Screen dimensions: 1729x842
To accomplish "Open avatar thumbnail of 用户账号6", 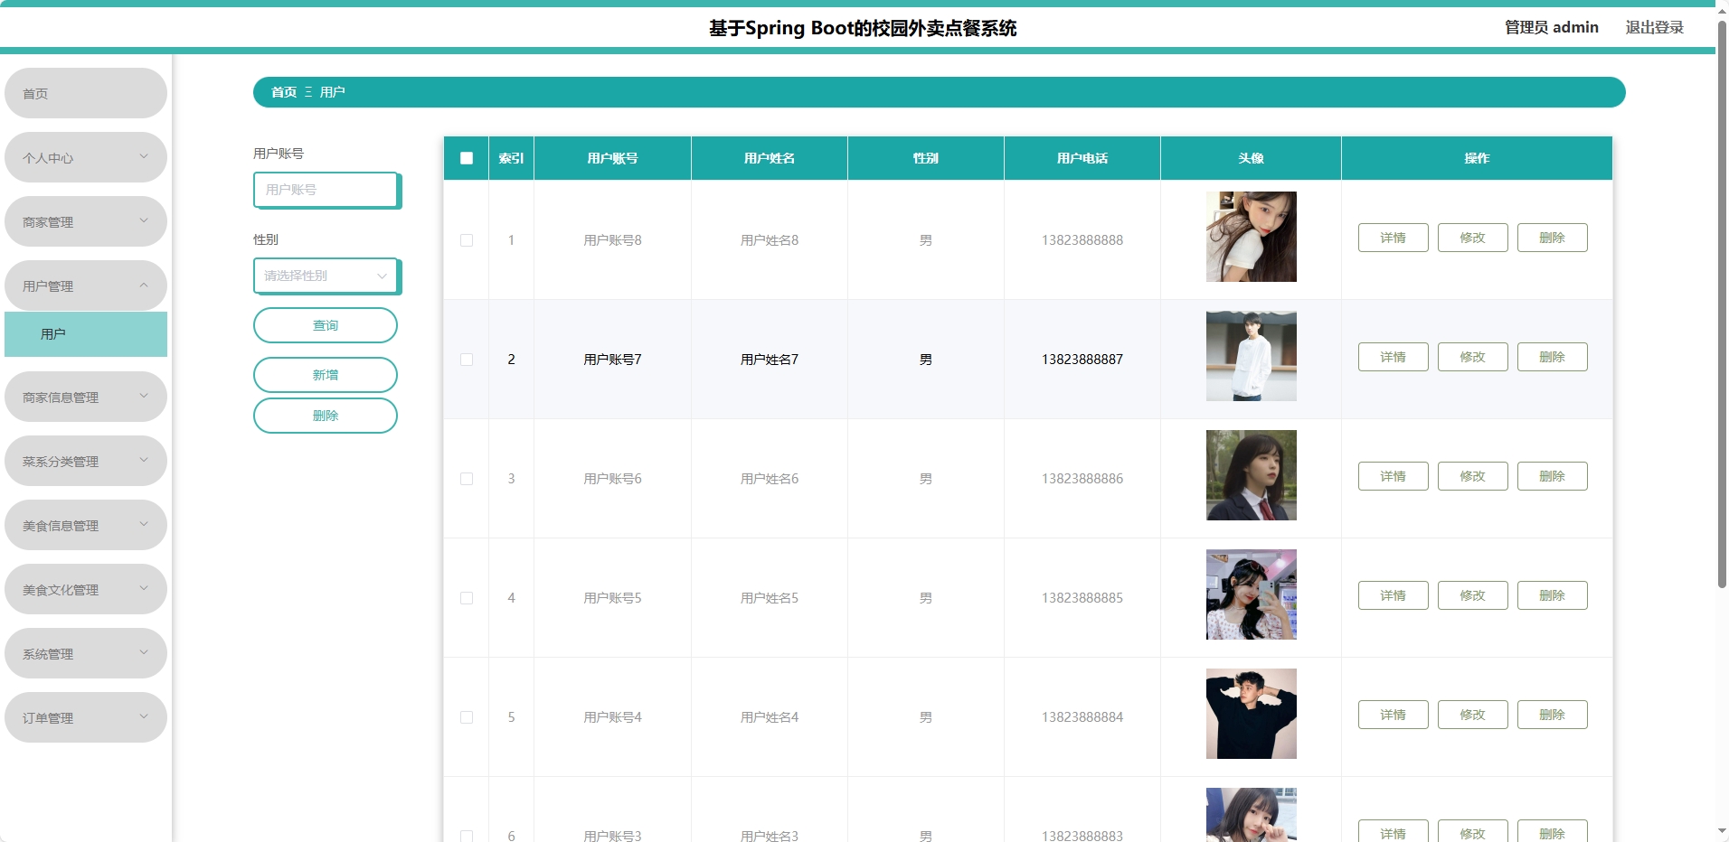I will [1252, 475].
